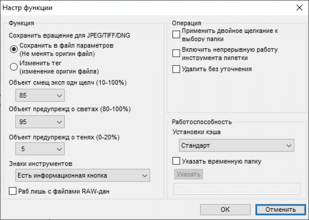Enable 'Указать временную папку' checkbox

click(x=176, y=161)
